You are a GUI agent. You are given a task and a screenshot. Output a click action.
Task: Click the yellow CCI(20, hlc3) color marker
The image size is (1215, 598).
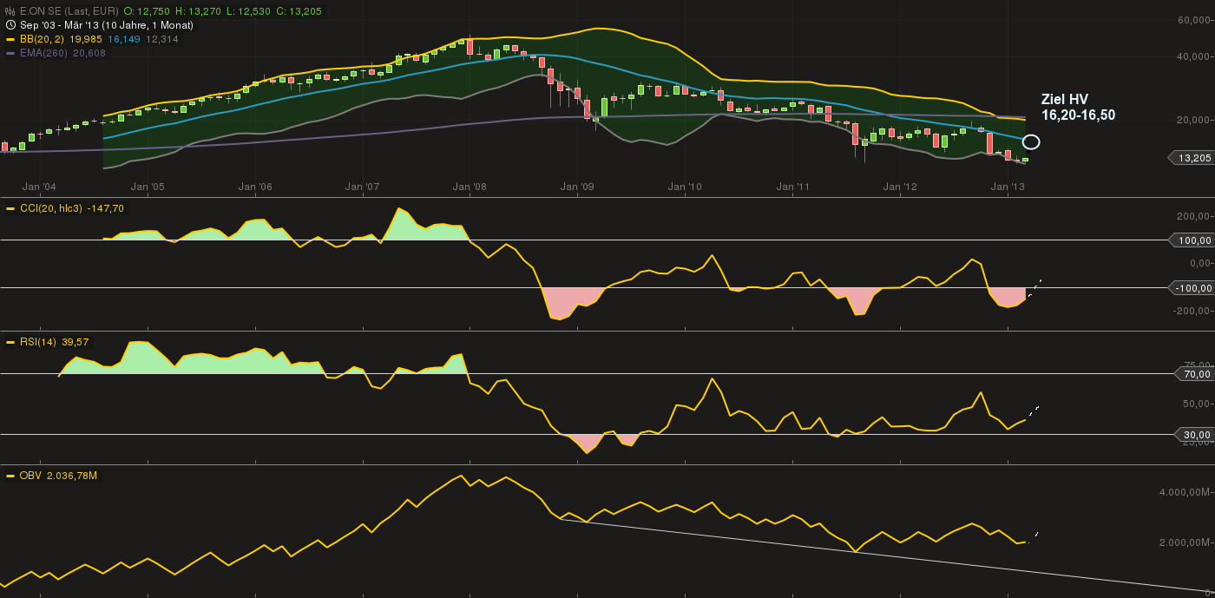click(x=10, y=208)
